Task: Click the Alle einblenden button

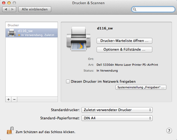Action: [35, 9]
